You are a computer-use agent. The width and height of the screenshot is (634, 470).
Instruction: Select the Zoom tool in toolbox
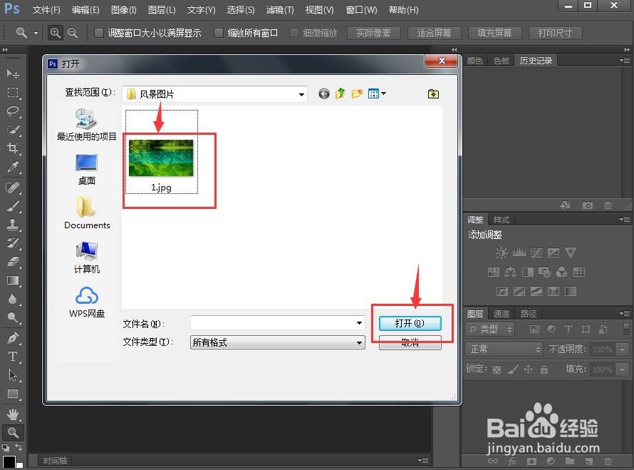point(13,433)
